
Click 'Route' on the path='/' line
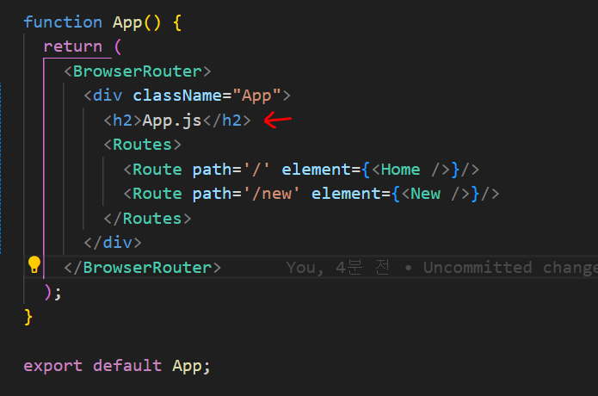pos(157,170)
